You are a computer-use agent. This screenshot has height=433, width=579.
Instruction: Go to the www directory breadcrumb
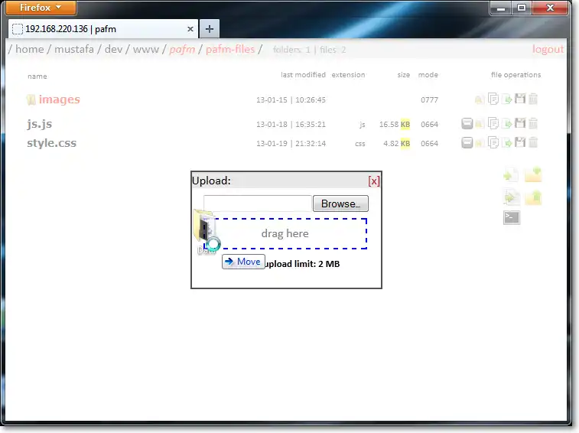pos(146,49)
